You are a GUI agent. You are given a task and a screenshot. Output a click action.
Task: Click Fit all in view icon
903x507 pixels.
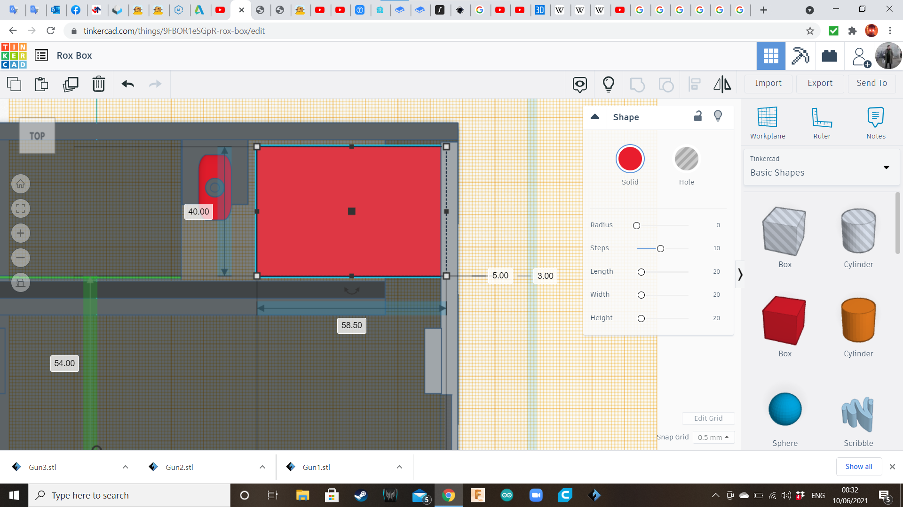click(21, 208)
